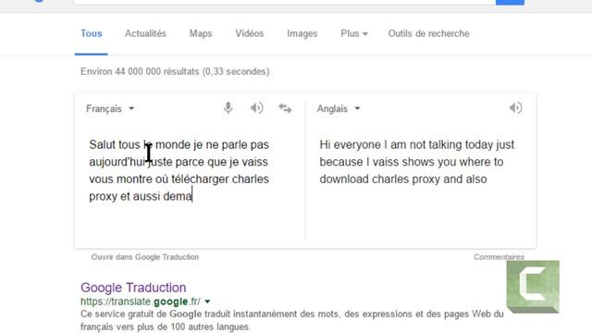592x333 pixels.
Task: Listen to the English translation
Action: [516, 108]
